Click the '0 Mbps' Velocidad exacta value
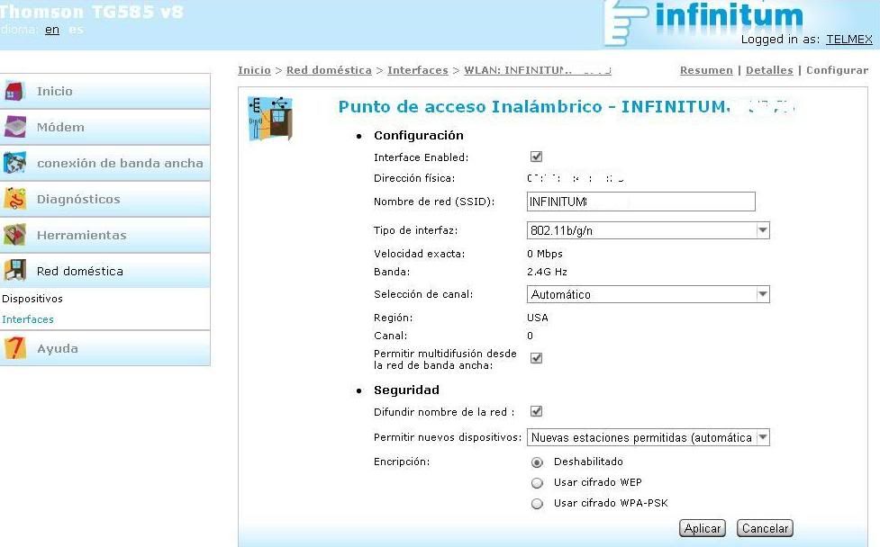 [x=544, y=254]
